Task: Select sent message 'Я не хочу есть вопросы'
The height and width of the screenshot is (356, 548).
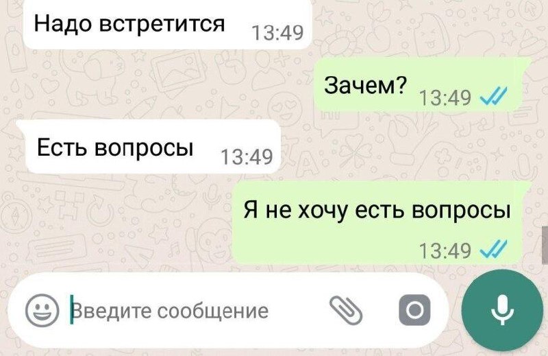Action: tap(382, 223)
